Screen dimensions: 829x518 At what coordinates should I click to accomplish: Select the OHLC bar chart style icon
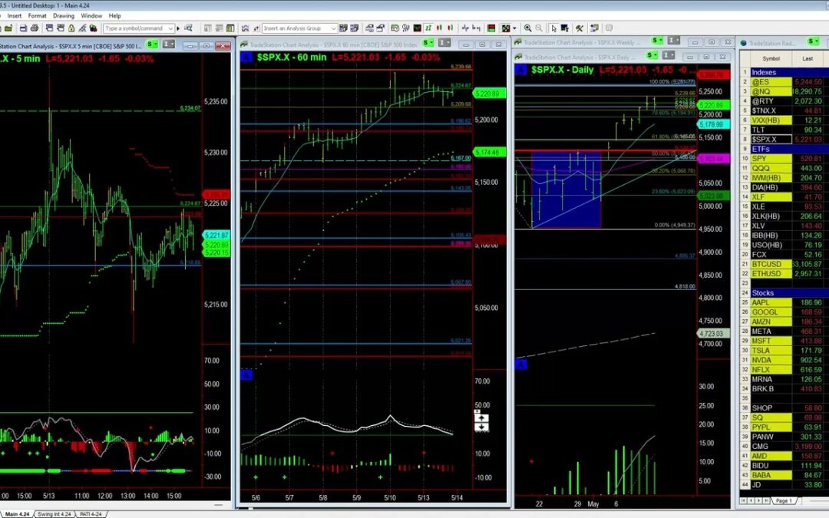tap(429, 28)
